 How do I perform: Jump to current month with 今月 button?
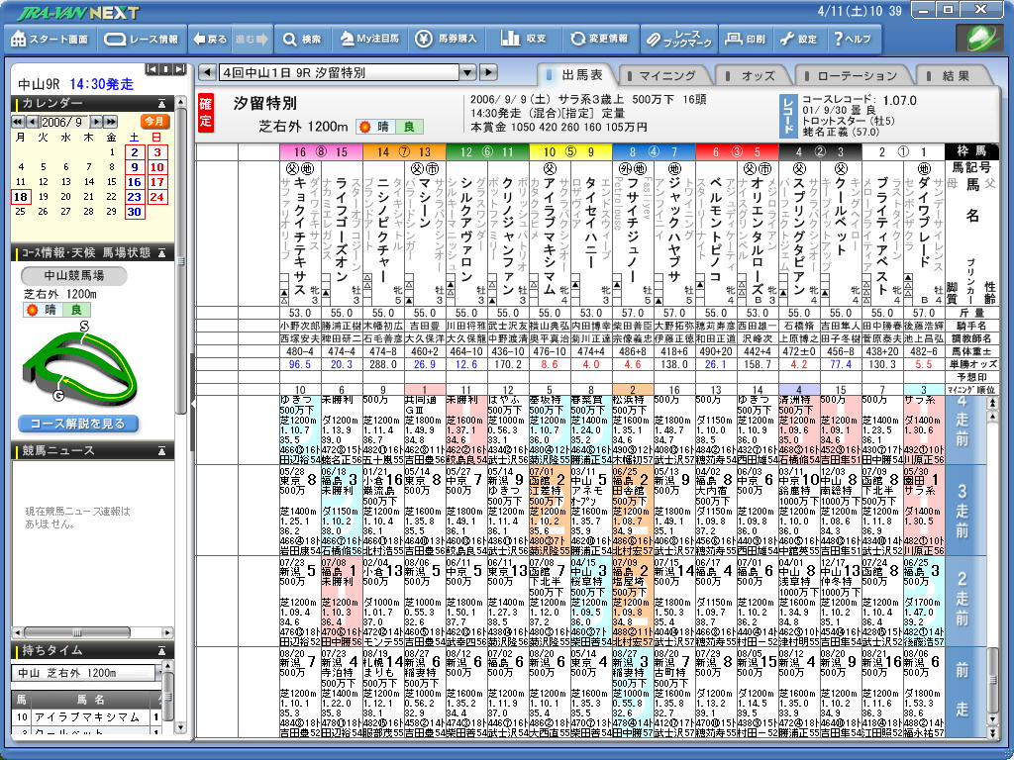click(x=154, y=121)
